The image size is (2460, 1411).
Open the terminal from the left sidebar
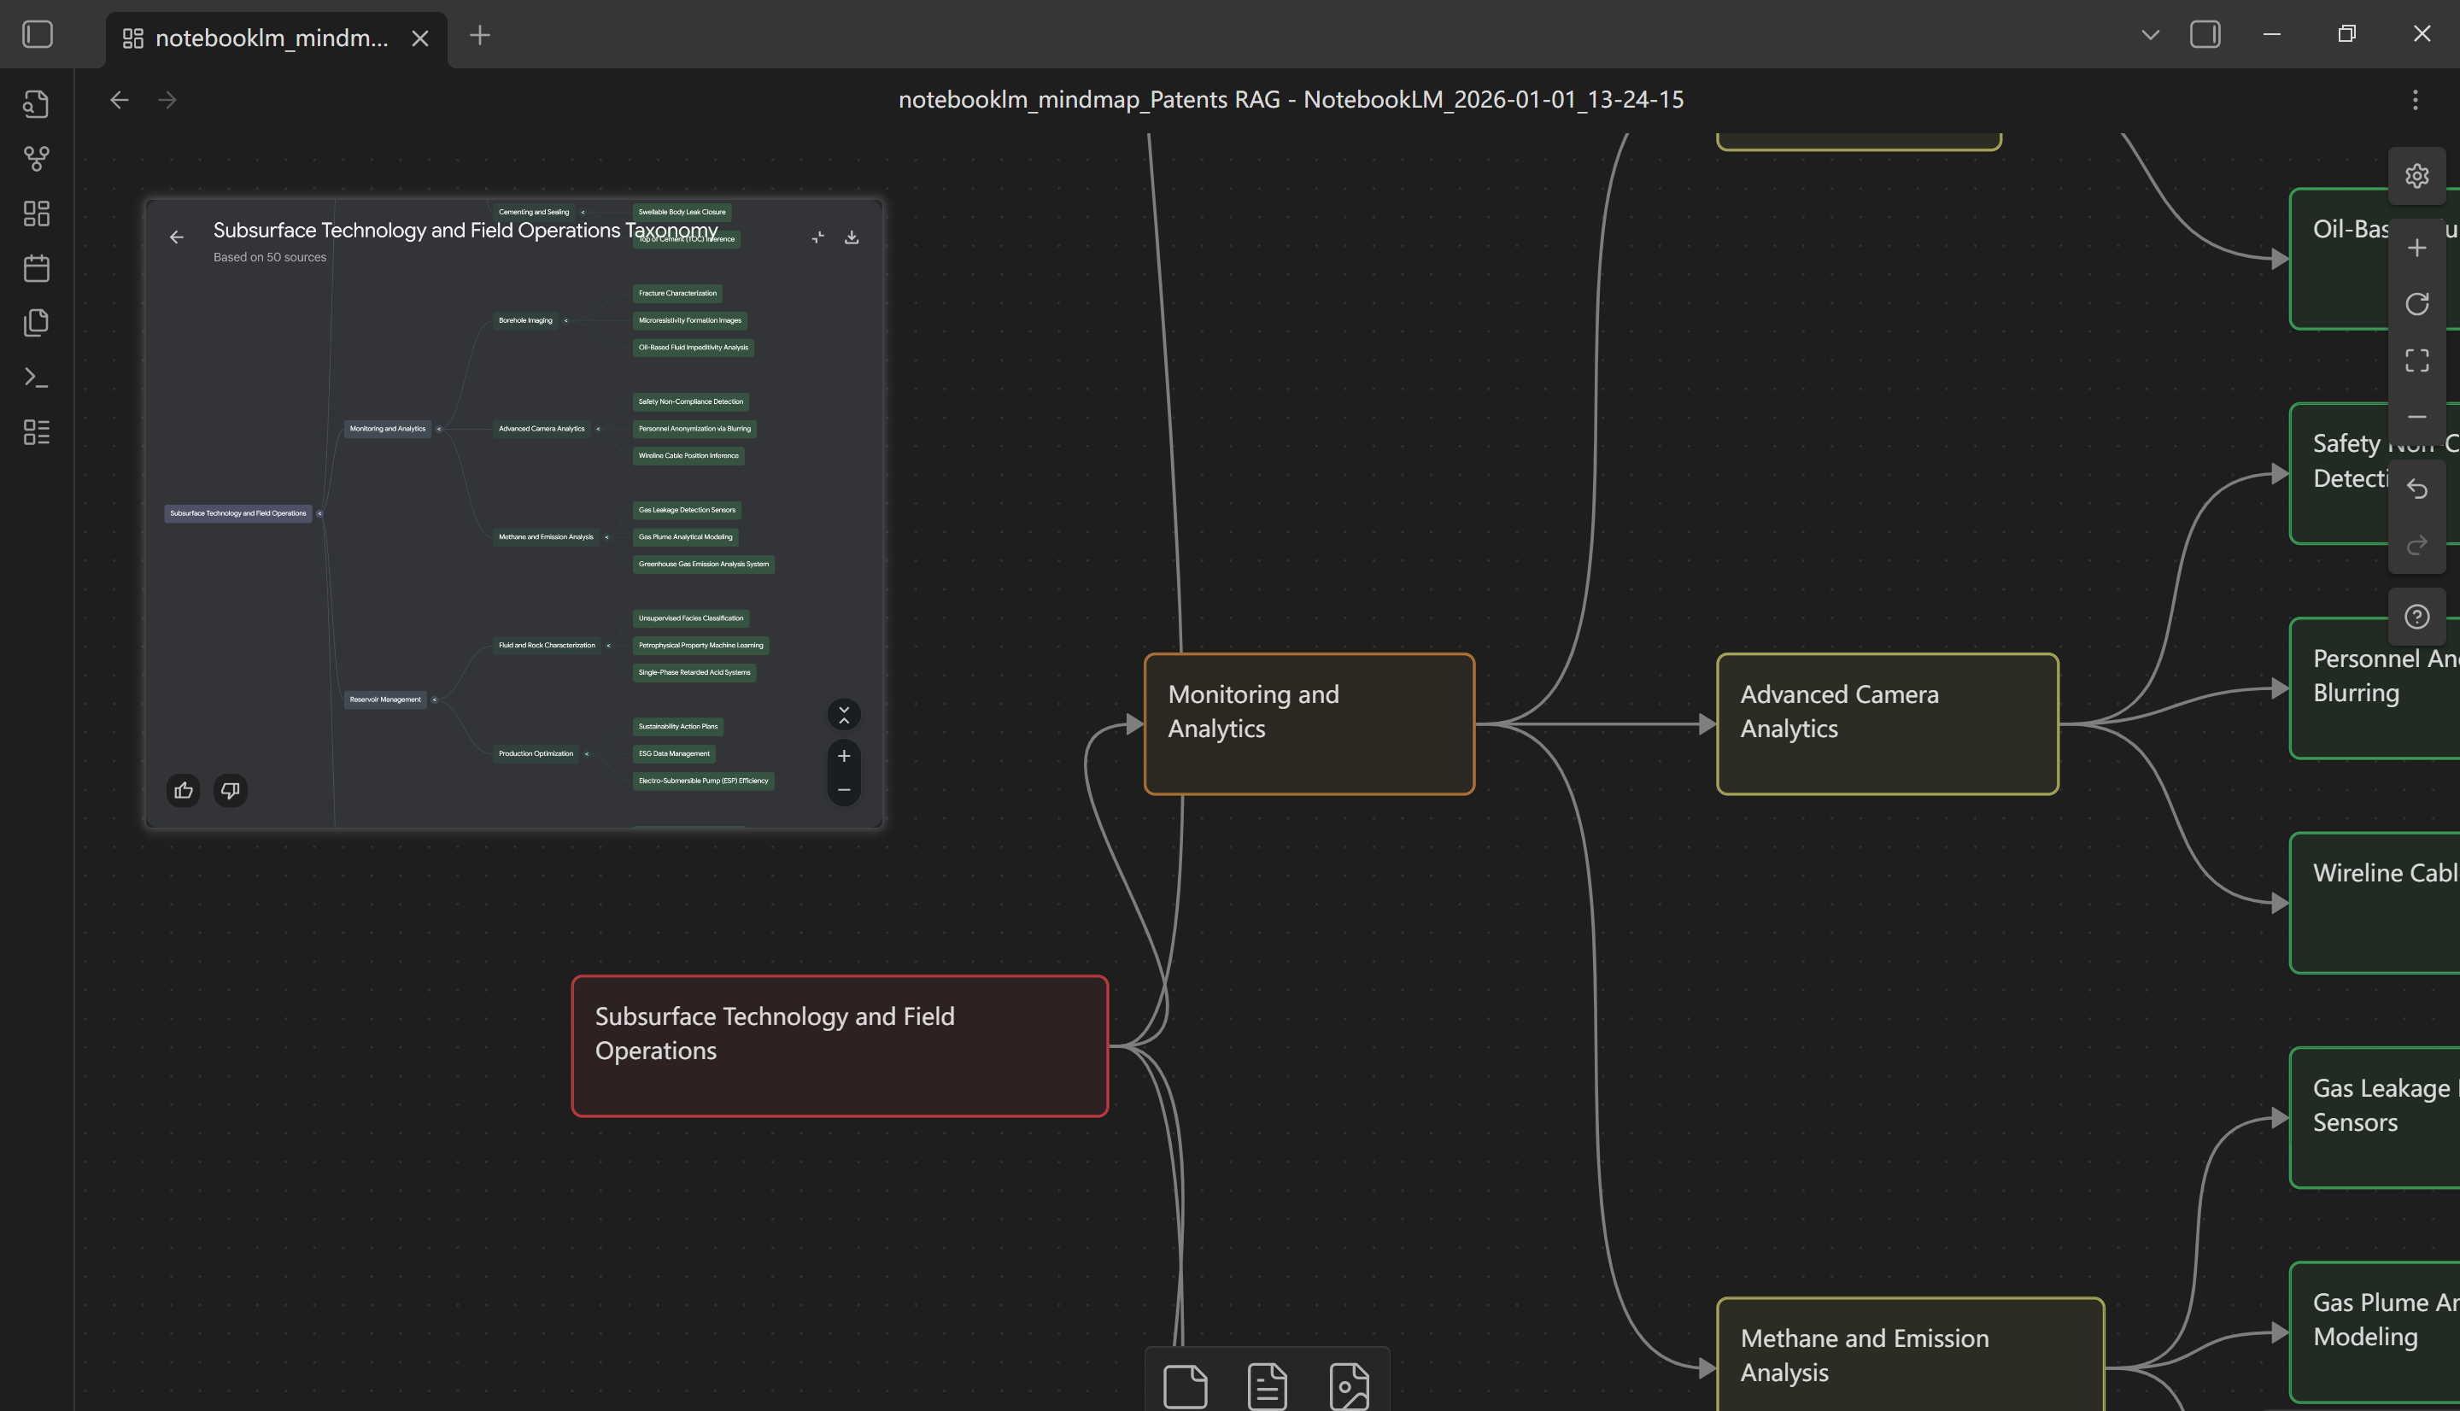tap(36, 377)
